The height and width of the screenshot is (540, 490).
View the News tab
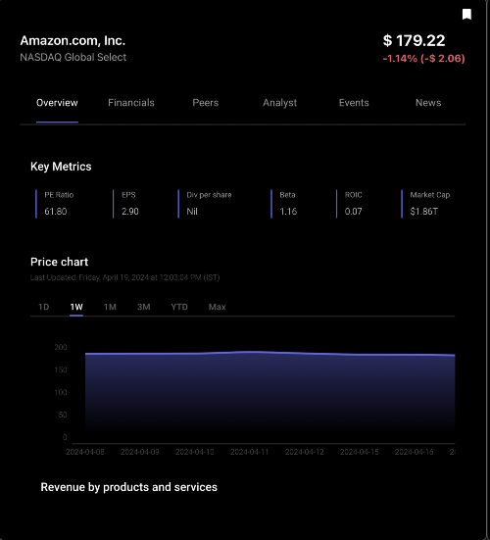point(428,103)
